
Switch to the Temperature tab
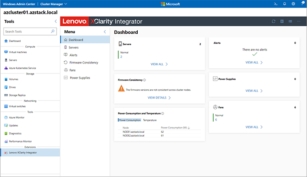[150, 120]
